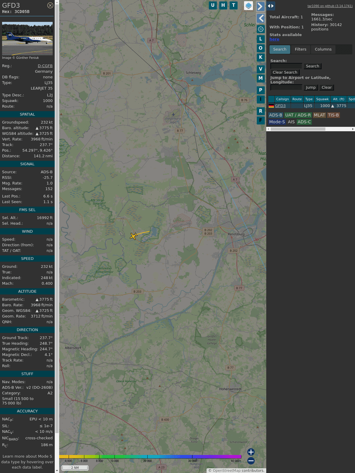355x473 pixels.
Task: Click the OpenStreetMap attribution link
Action: [x=227, y=471]
